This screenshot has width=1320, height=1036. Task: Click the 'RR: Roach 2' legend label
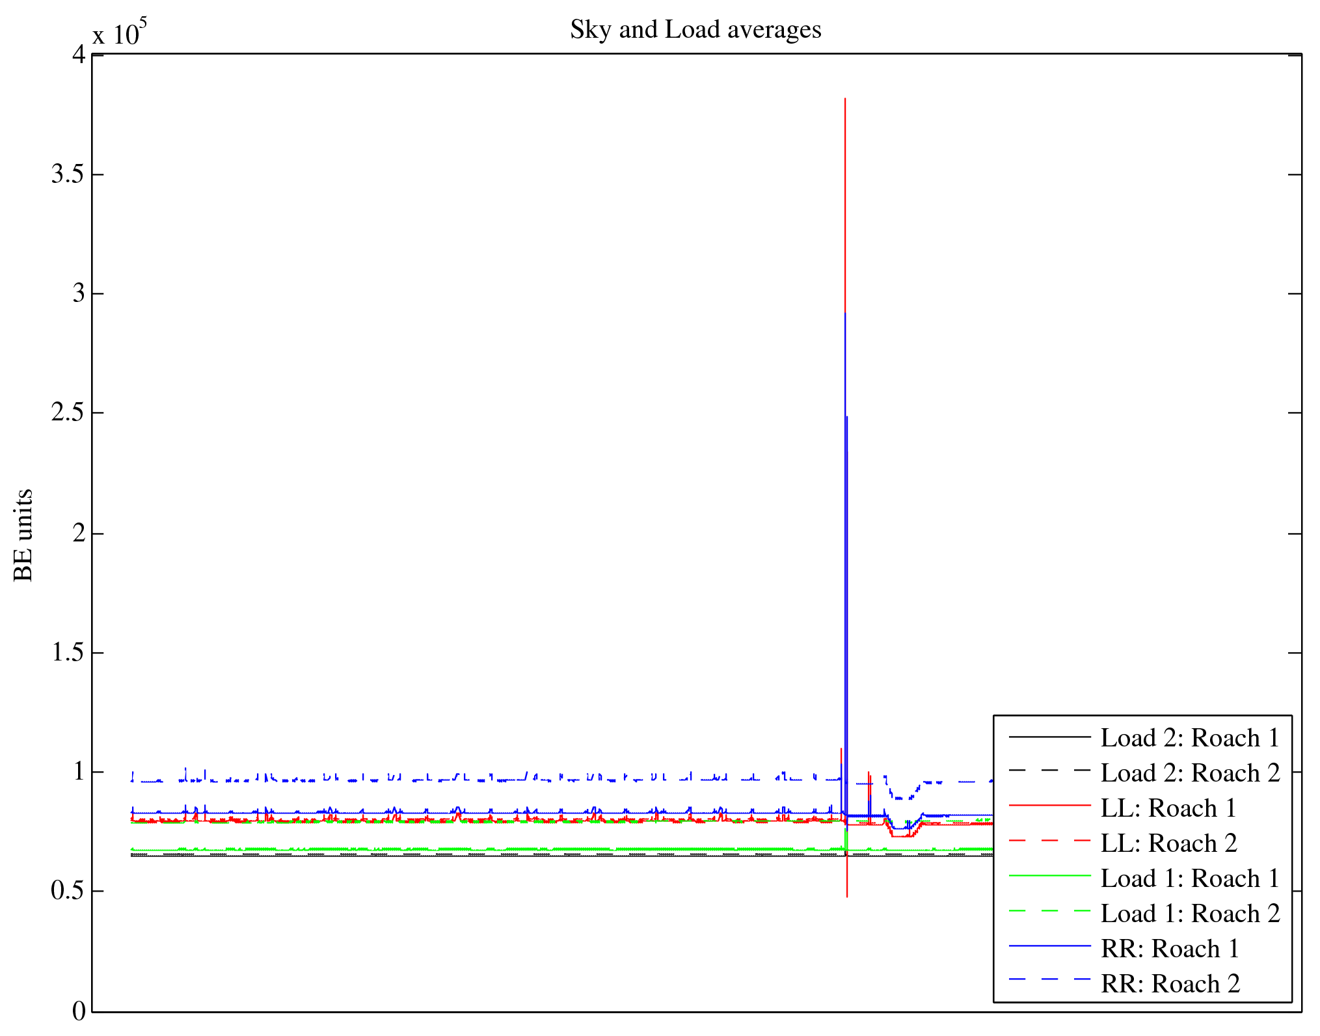(1170, 984)
